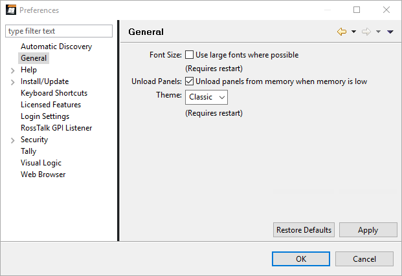Toggle Unload panels from memory checkbox
The width and height of the screenshot is (402, 276).
click(x=190, y=81)
